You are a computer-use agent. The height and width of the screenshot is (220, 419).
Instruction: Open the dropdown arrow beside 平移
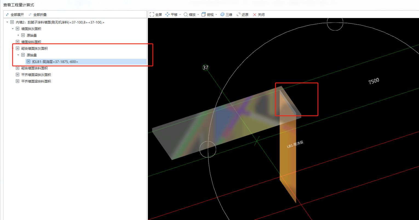click(180, 15)
